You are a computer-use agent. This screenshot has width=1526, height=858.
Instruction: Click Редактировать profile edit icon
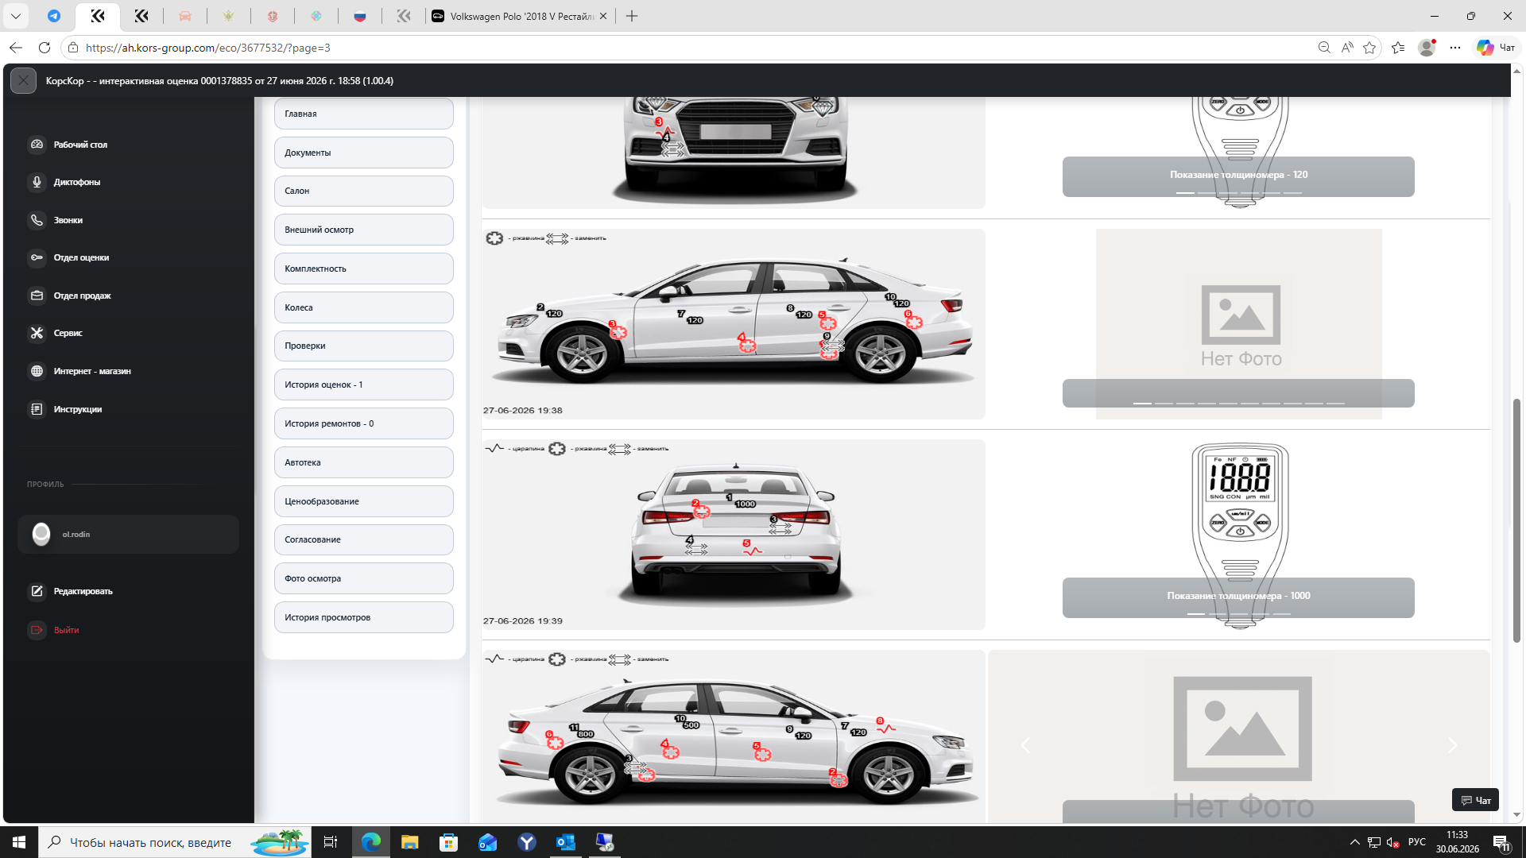coord(37,591)
